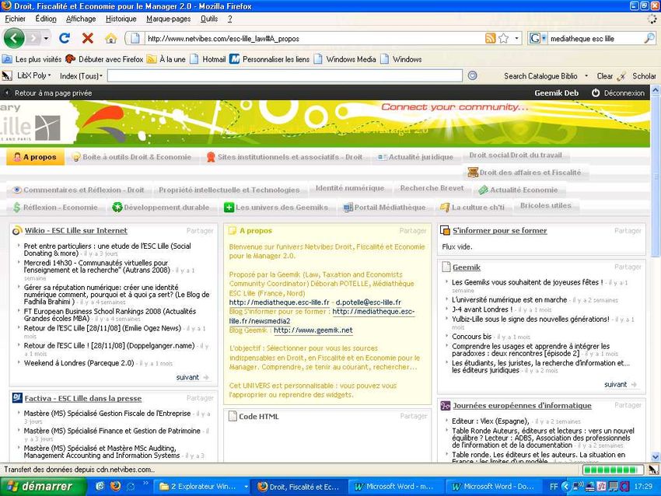Switch to Microsoft Word - m... taskbar window

tap(395, 487)
